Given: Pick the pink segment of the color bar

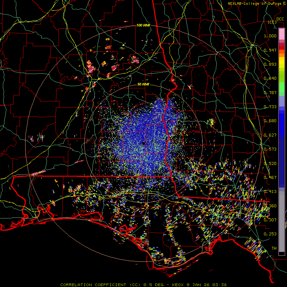Looking at the screenshot, I should point(282,34).
